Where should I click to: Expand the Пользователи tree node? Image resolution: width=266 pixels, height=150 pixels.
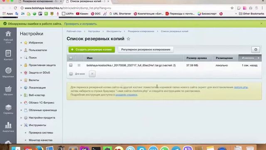point(21,50)
